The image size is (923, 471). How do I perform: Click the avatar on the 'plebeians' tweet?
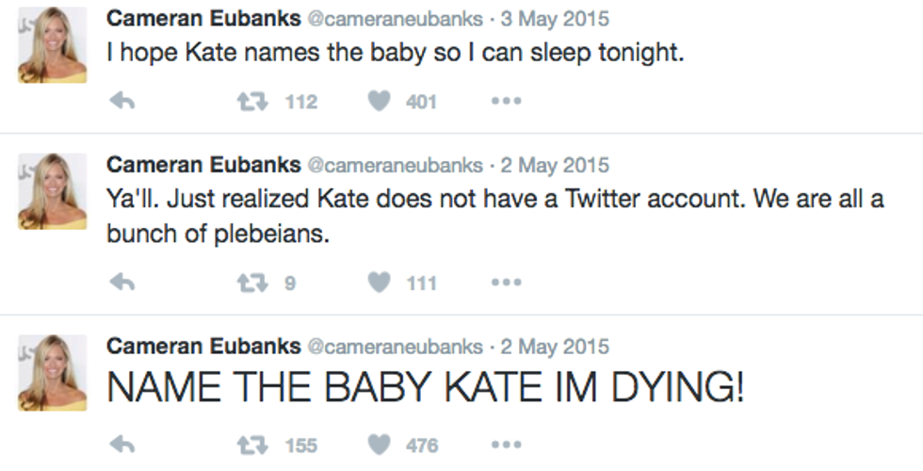click(53, 192)
